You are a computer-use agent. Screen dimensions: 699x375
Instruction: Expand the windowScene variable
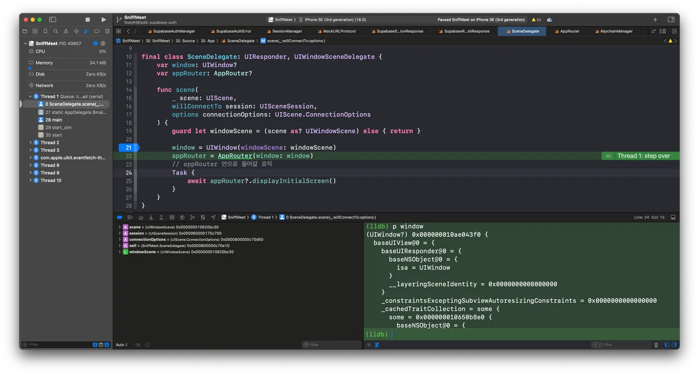[x=119, y=252]
